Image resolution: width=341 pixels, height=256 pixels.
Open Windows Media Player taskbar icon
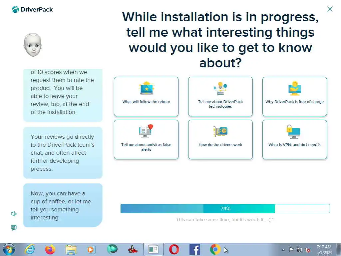91,249
